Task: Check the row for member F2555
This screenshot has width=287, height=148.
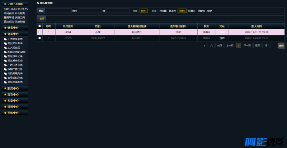Action: (39, 38)
